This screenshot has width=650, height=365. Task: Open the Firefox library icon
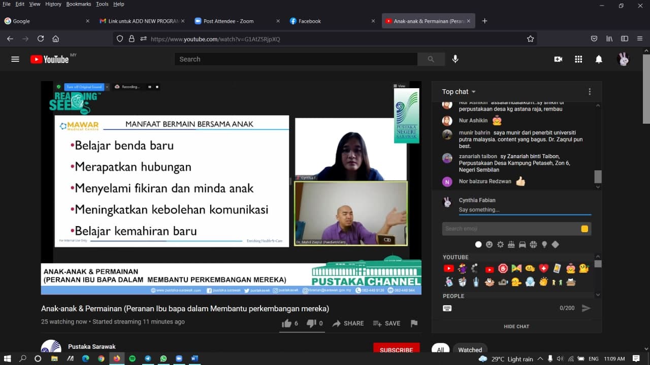click(x=609, y=39)
